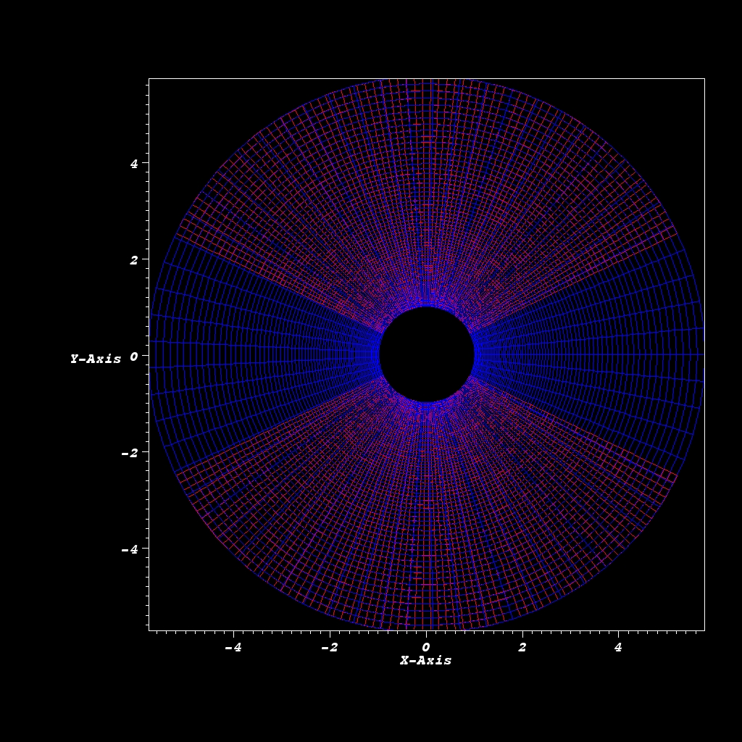
Task: Click the Y-axis tick label 0
Action: (134, 357)
